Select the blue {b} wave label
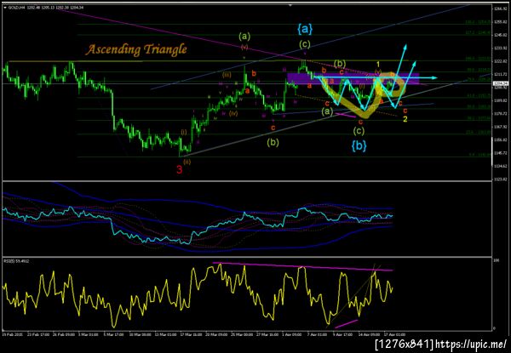 (x=359, y=146)
